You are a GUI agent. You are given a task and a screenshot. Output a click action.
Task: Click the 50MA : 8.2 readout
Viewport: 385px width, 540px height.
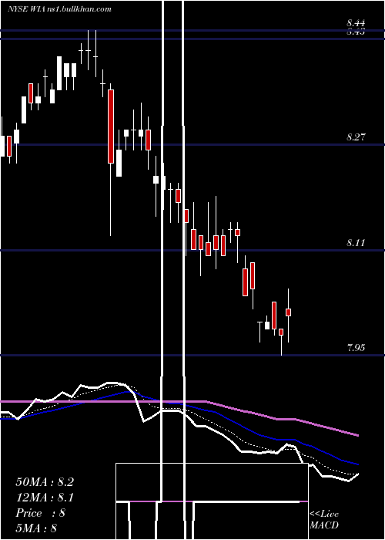[45, 482]
